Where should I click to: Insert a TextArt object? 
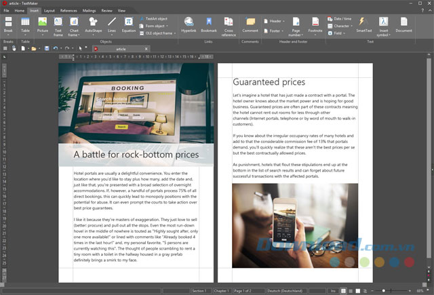coord(155,19)
